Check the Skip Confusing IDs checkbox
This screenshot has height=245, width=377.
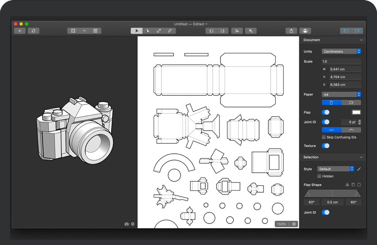(x=324, y=137)
